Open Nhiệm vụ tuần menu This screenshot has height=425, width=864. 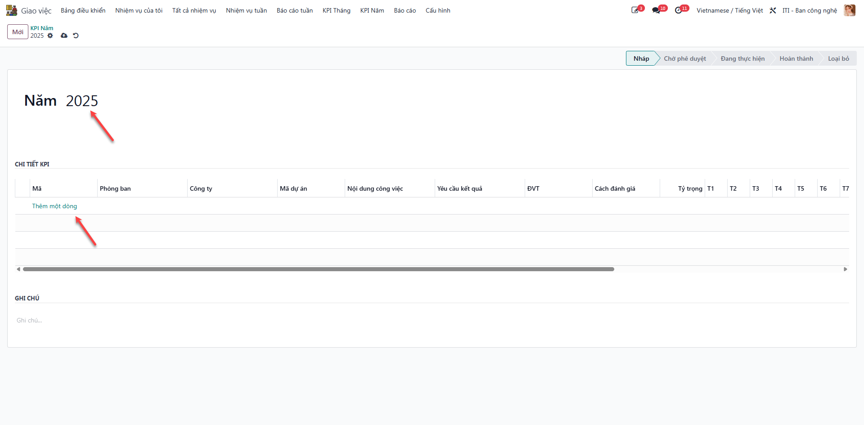coord(246,10)
